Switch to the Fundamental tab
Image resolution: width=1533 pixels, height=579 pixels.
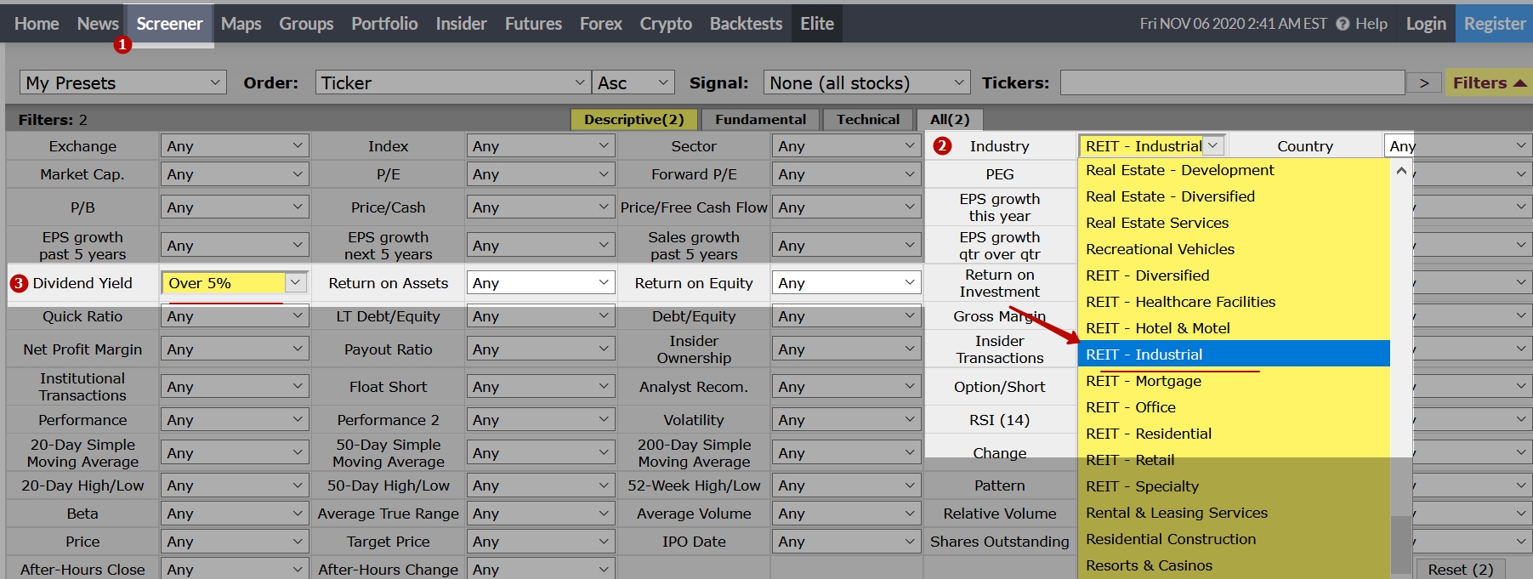tap(760, 120)
